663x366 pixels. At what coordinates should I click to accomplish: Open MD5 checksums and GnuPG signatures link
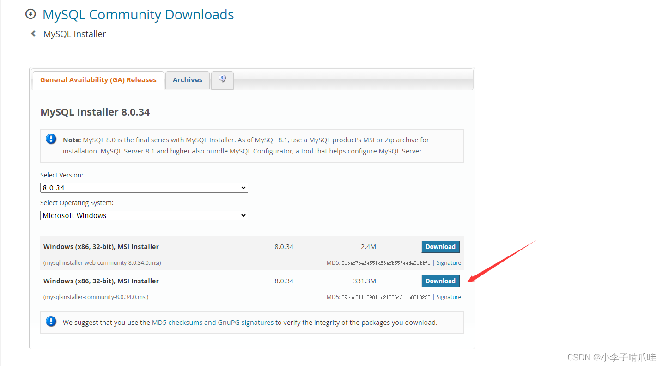[213, 323]
